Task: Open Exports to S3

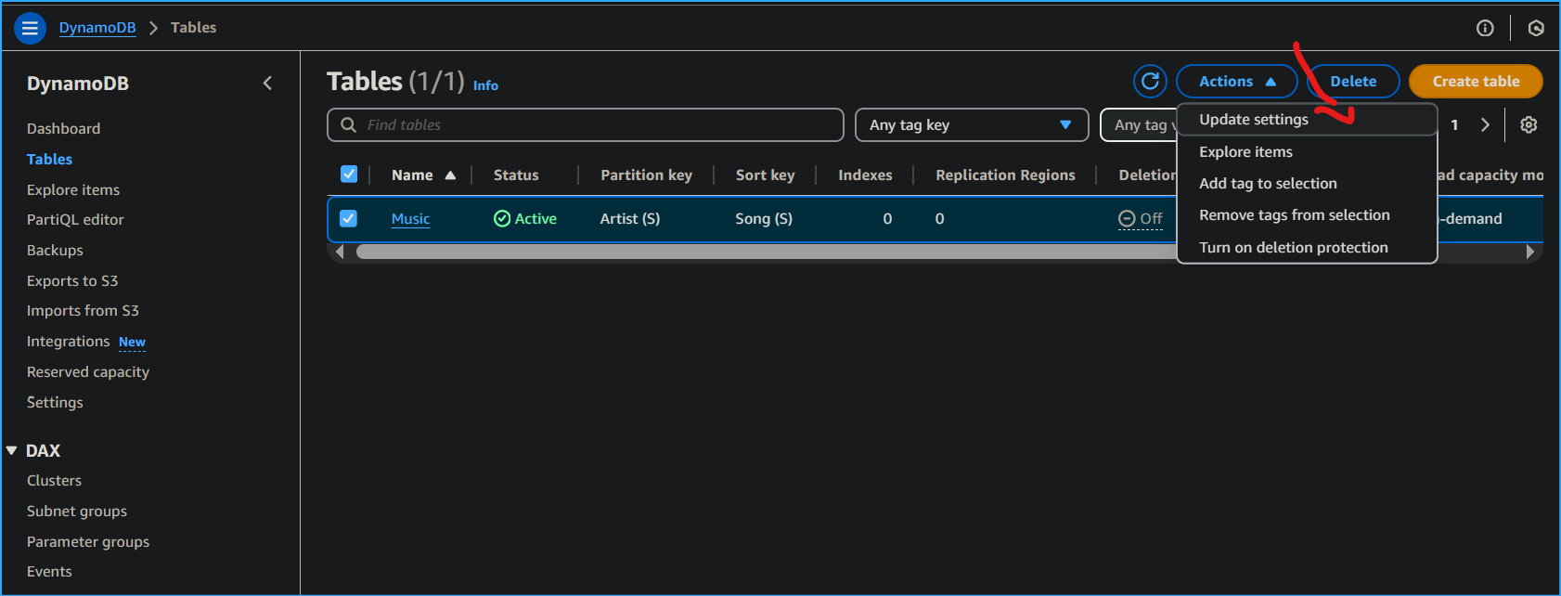Action: click(72, 280)
